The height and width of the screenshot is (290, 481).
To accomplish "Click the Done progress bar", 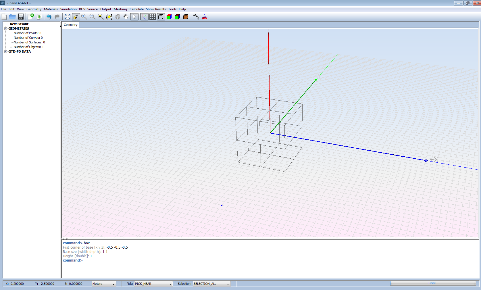I will [x=432, y=283].
